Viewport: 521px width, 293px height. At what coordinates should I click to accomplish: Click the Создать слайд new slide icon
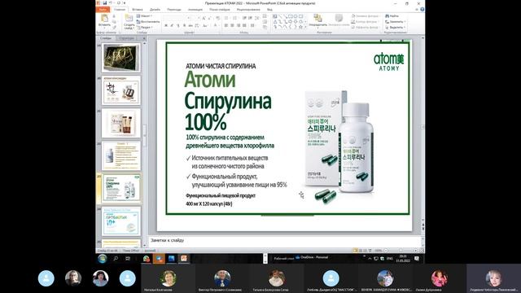[129, 18]
